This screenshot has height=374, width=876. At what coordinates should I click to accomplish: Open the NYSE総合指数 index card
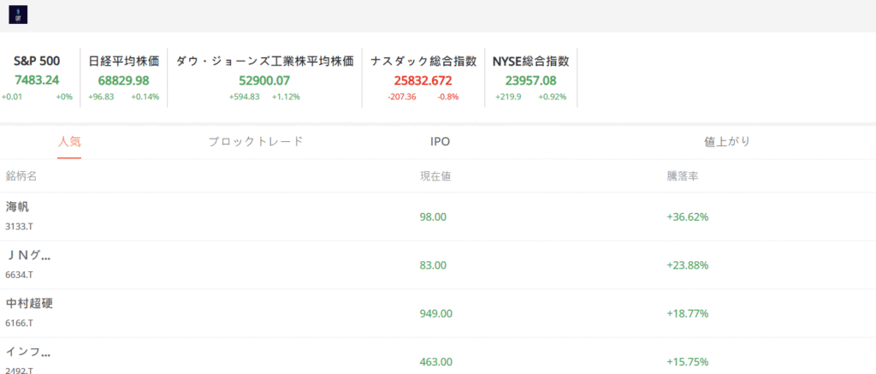pyautogui.click(x=530, y=78)
